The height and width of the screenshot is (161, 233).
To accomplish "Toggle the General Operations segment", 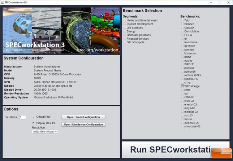I will click(125, 35).
